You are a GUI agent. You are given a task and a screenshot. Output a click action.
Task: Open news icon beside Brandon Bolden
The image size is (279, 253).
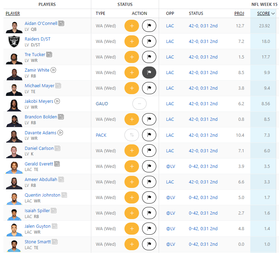pyautogui.click(x=61, y=117)
